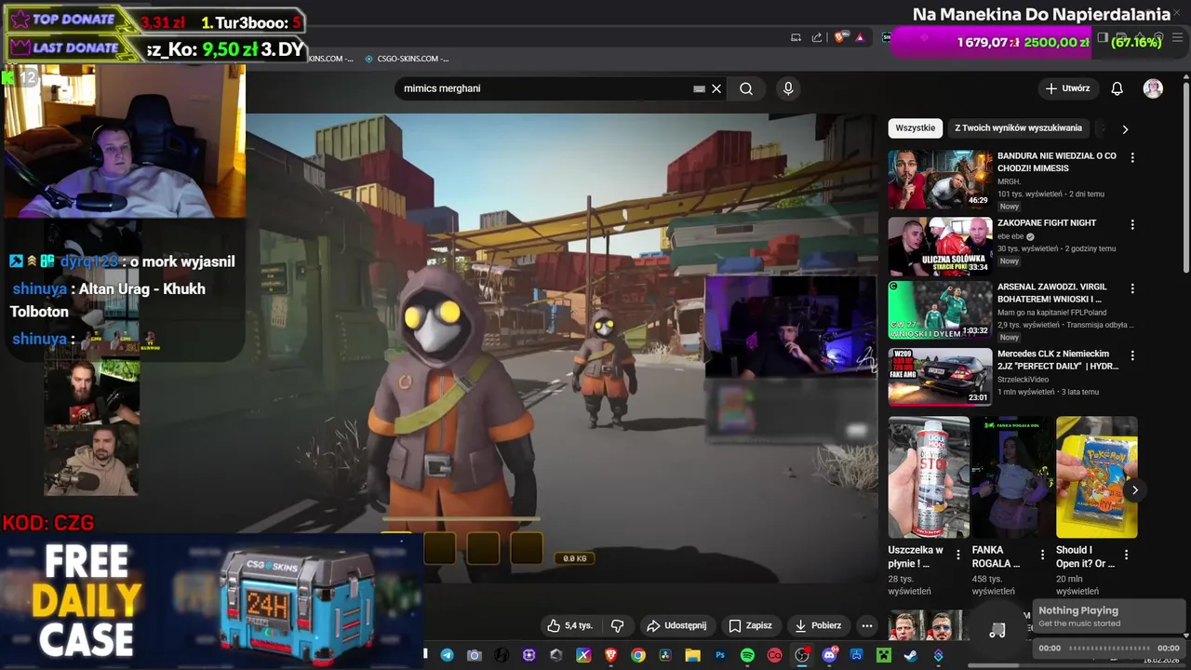
Task: Open YouTube notifications bell
Action: click(1117, 88)
